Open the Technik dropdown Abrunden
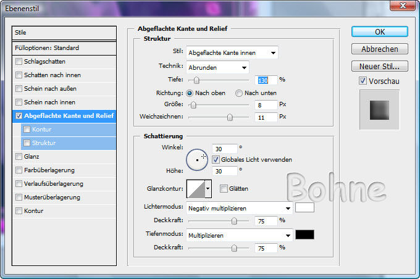420x279 pixels. [217, 67]
